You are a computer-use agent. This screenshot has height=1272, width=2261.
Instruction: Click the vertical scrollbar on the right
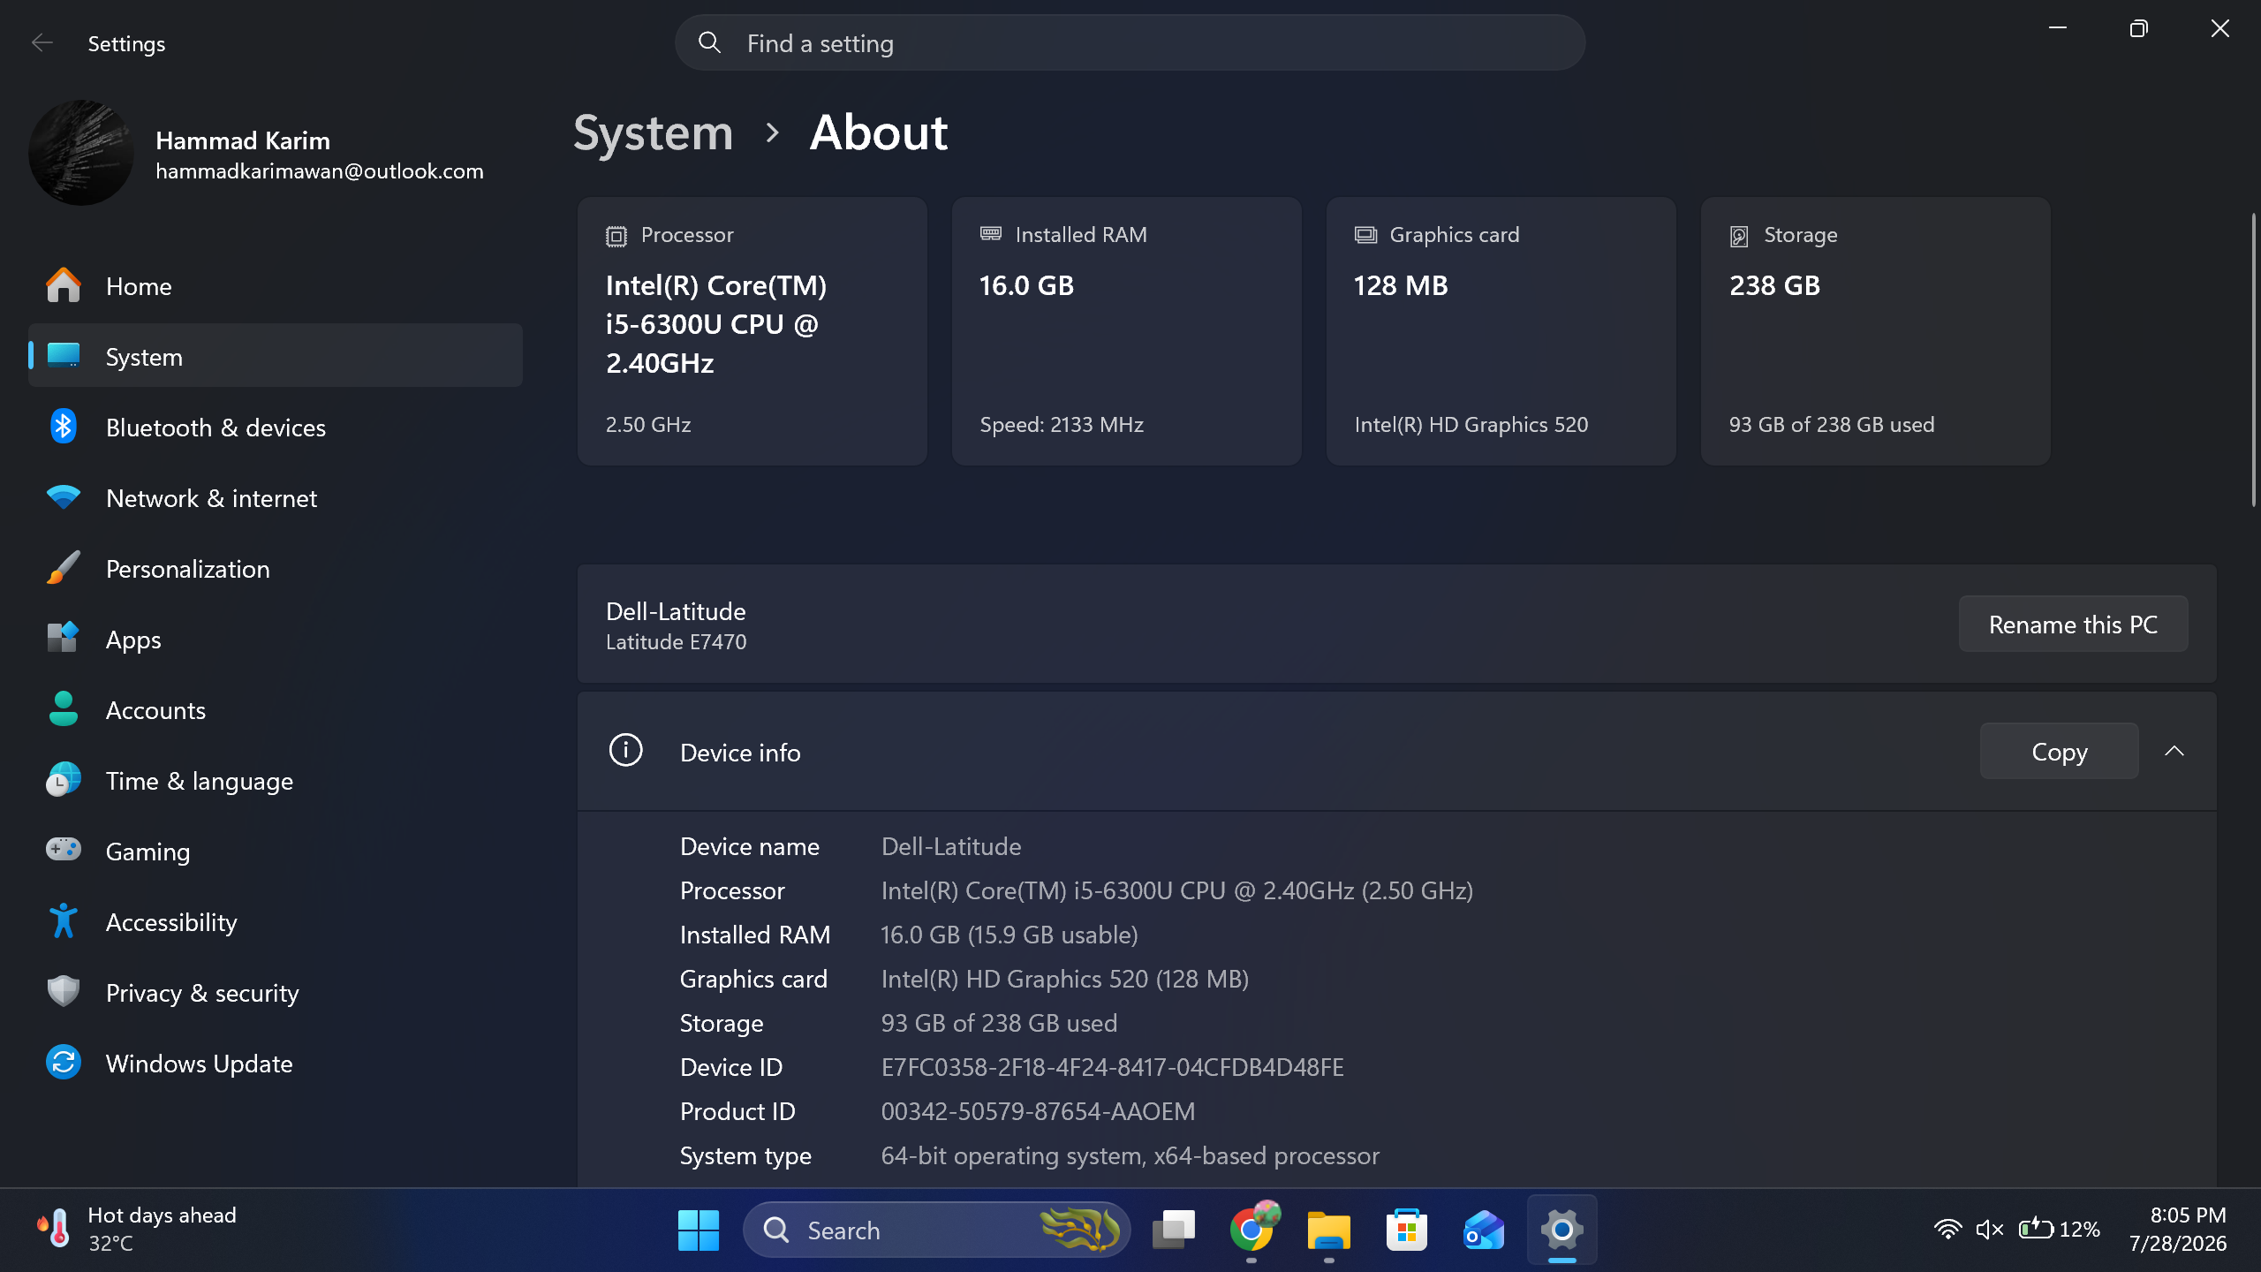(x=2253, y=360)
